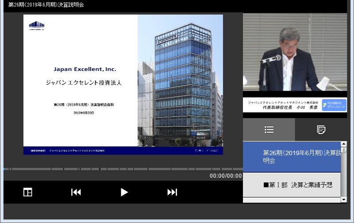Image resolution: width=354 pixels, height=223 pixels.
Task: Download the PDF materials
Action: point(334,105)
